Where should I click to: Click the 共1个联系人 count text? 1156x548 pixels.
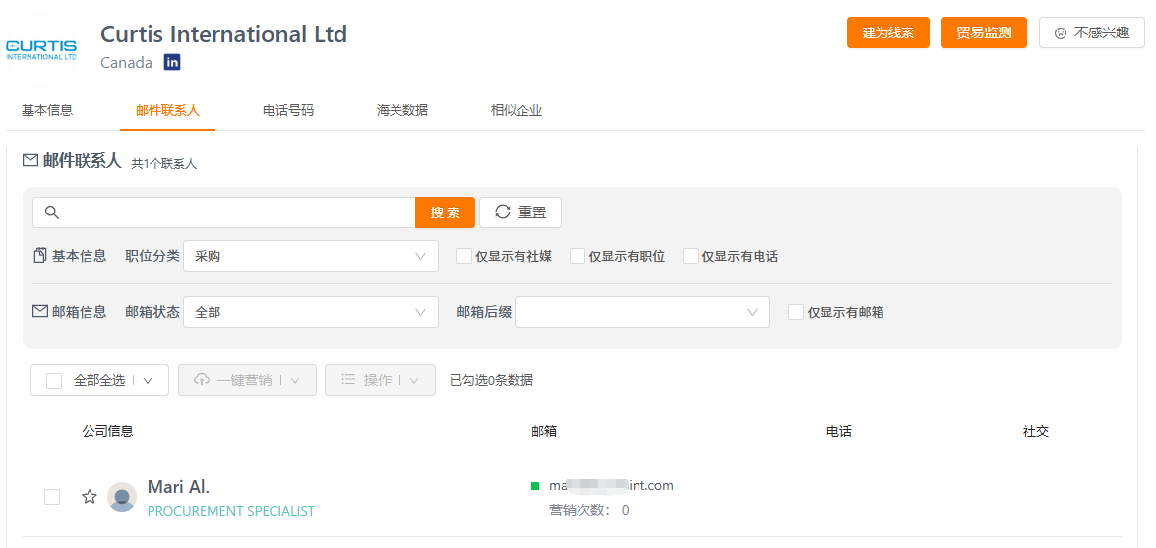coord(163,163)
